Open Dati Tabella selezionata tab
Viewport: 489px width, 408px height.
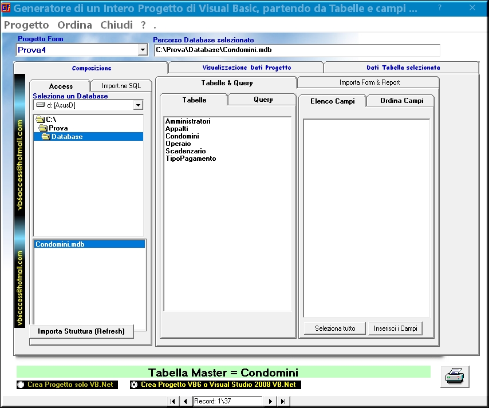[403, 68]
